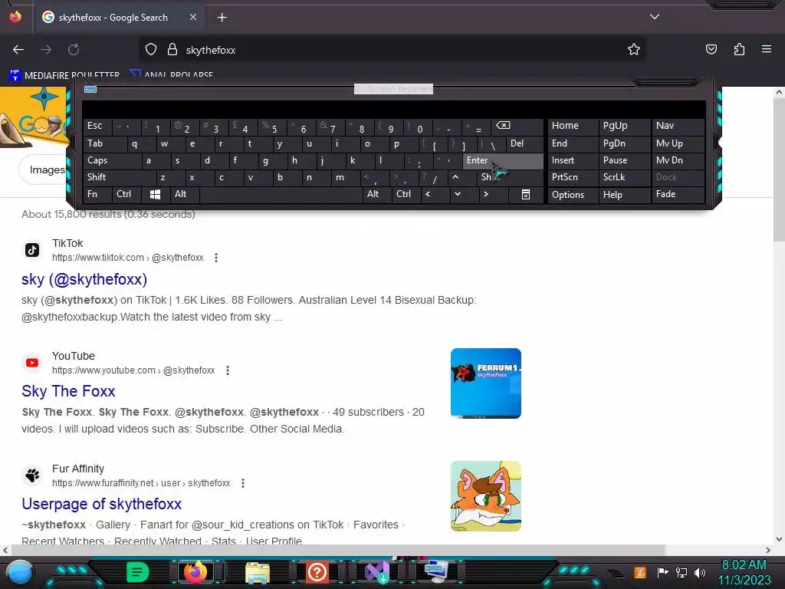
Task: Toggle the Caps lock key
Action: click(112, 161)
